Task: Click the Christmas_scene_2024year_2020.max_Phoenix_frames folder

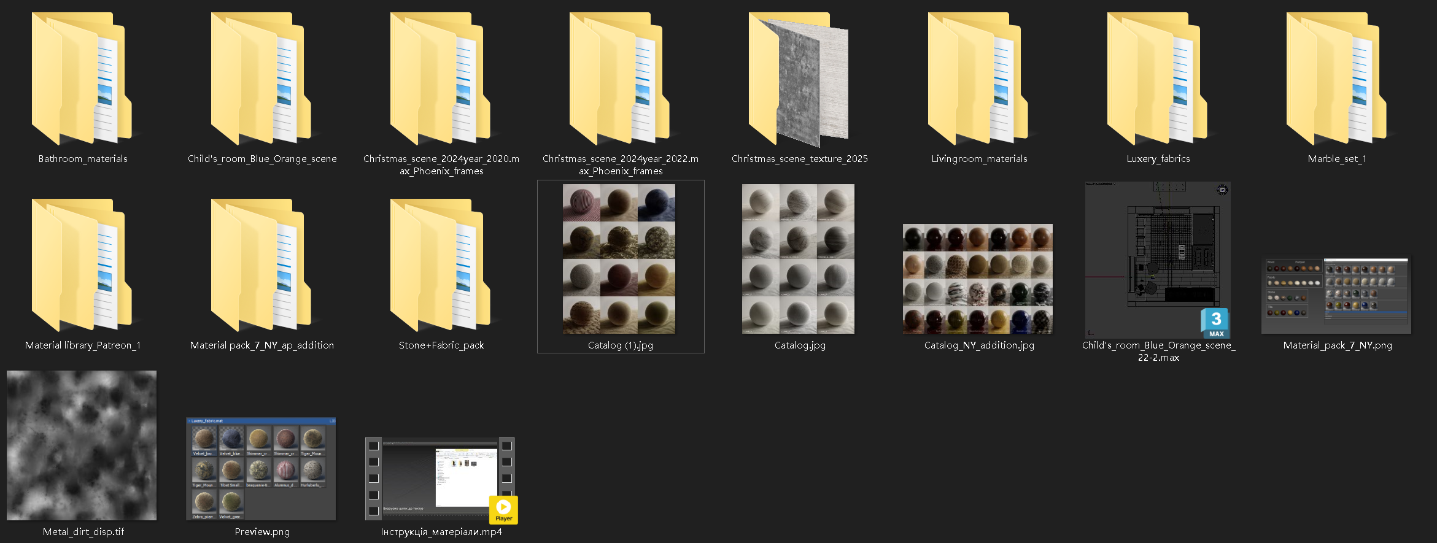Action: pyautogui.click(x=440, y=80)
